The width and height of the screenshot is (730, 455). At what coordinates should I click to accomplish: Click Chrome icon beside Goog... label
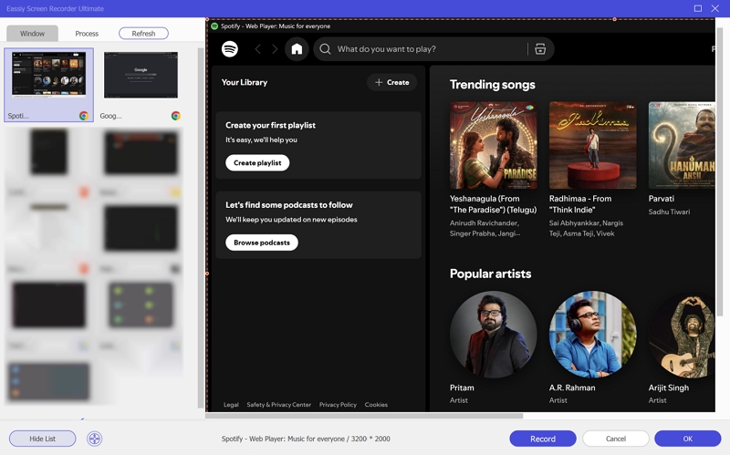click(x=175, y=116)
